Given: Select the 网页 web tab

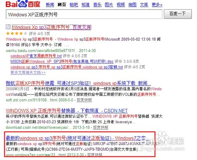Looking at the screenshot, I should point(62,5).
